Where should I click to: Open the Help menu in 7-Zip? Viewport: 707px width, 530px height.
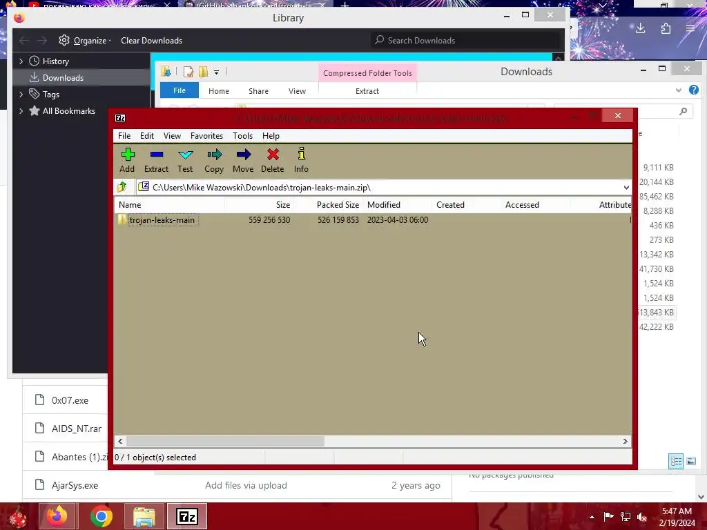271,136
